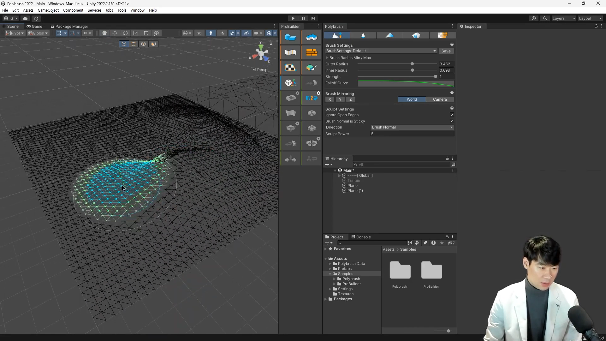Enable X axis brush mirroring
Viewport: 606px width, 341px height.
(x=330, y=99)
